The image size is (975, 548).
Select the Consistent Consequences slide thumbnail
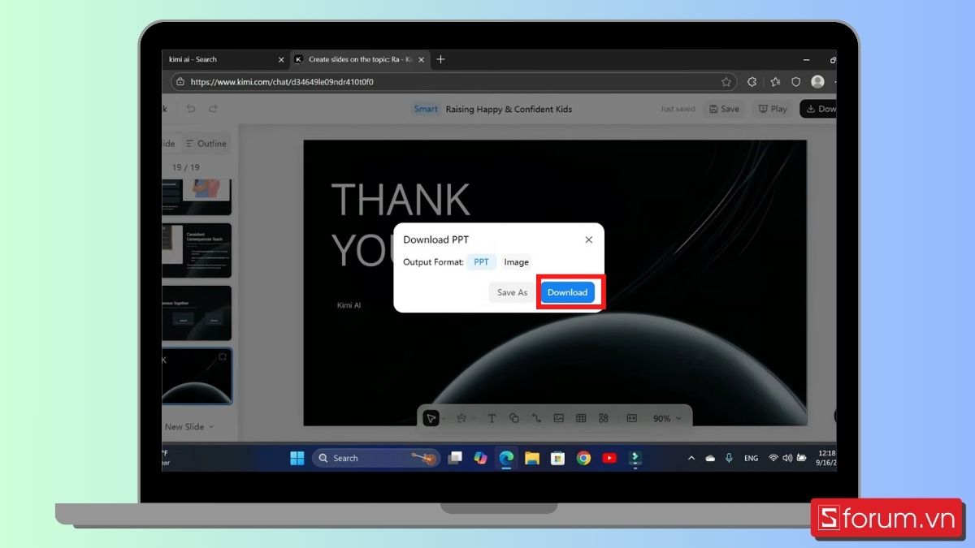(x=197, y=251)
